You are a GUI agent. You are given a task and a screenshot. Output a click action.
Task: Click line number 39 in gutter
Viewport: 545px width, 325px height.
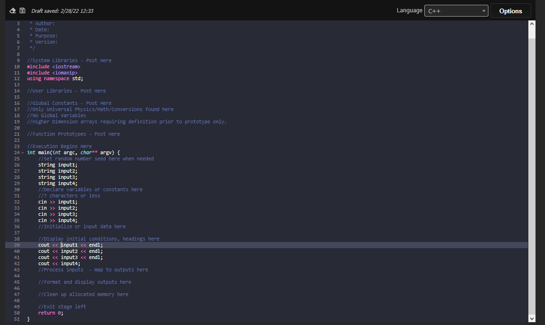17,245
